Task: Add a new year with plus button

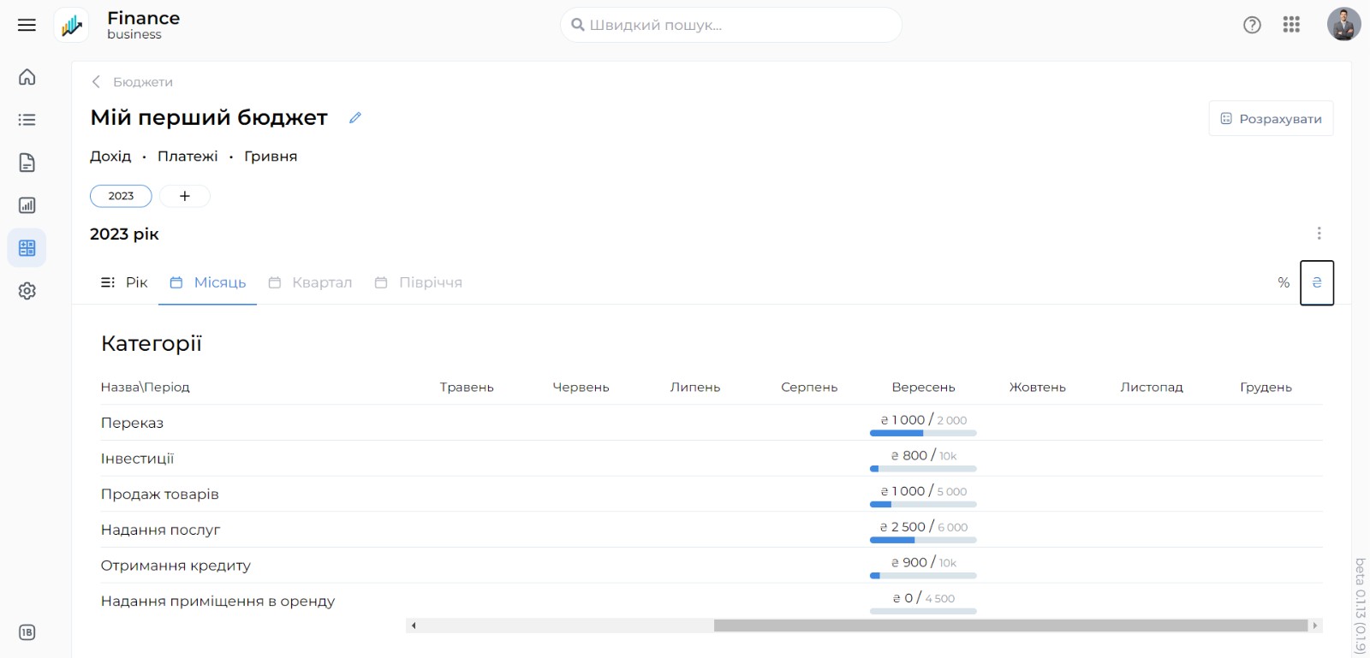Action: (x=184, y=196)
